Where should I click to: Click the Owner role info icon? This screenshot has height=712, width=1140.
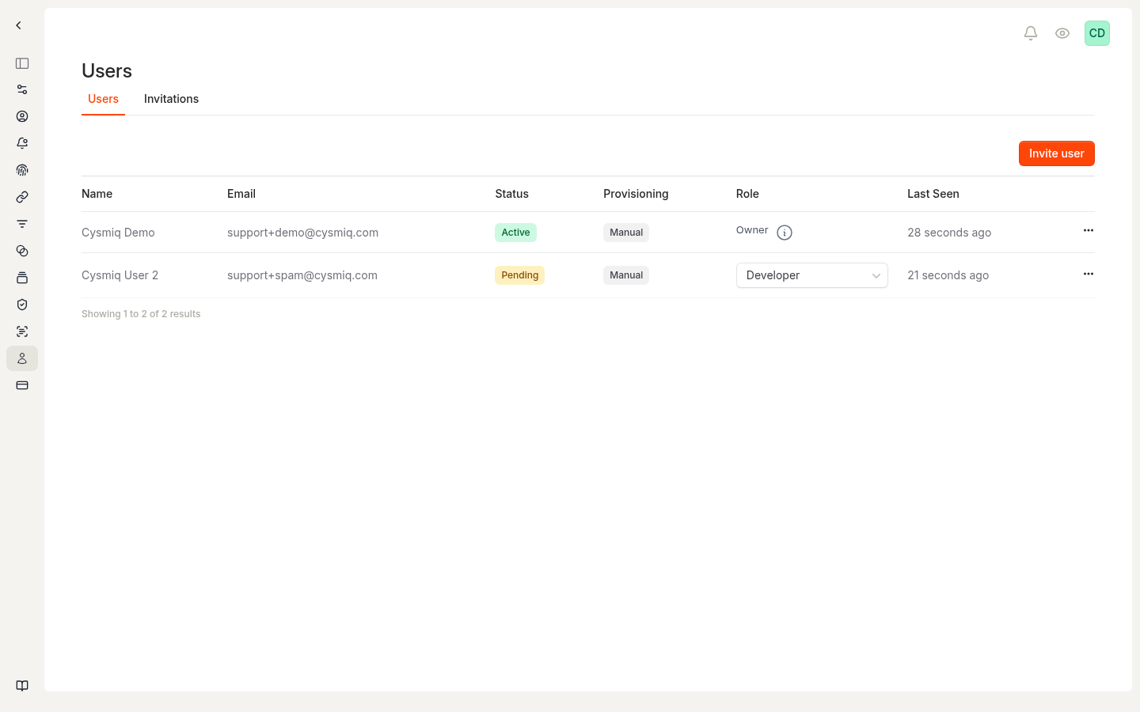pos(785,232)
